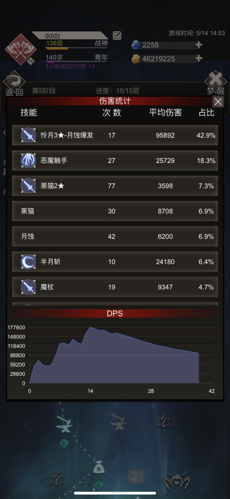Tap the 梦醒 wake-up button

216,83
